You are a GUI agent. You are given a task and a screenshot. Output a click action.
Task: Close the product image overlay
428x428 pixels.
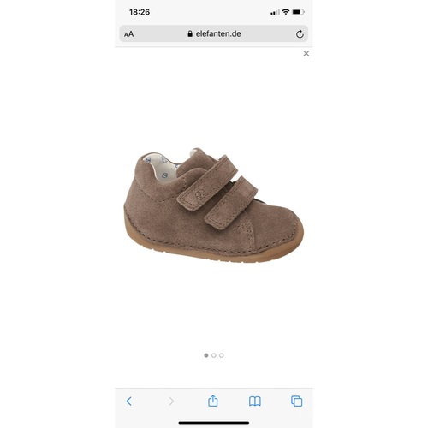[x=306, y=53]
